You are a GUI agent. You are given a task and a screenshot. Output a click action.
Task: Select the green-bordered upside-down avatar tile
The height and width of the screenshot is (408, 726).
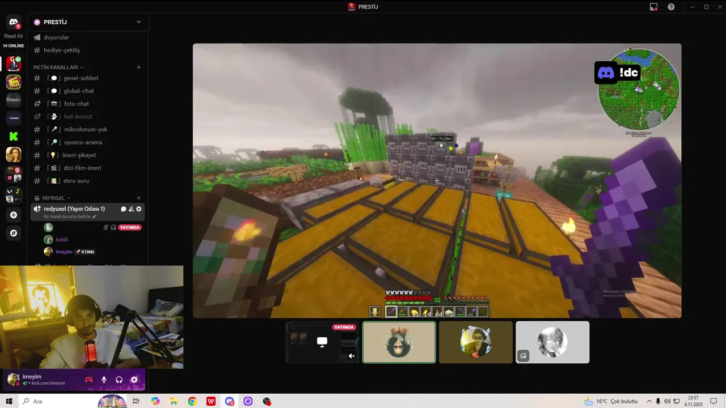click(399, 342)
